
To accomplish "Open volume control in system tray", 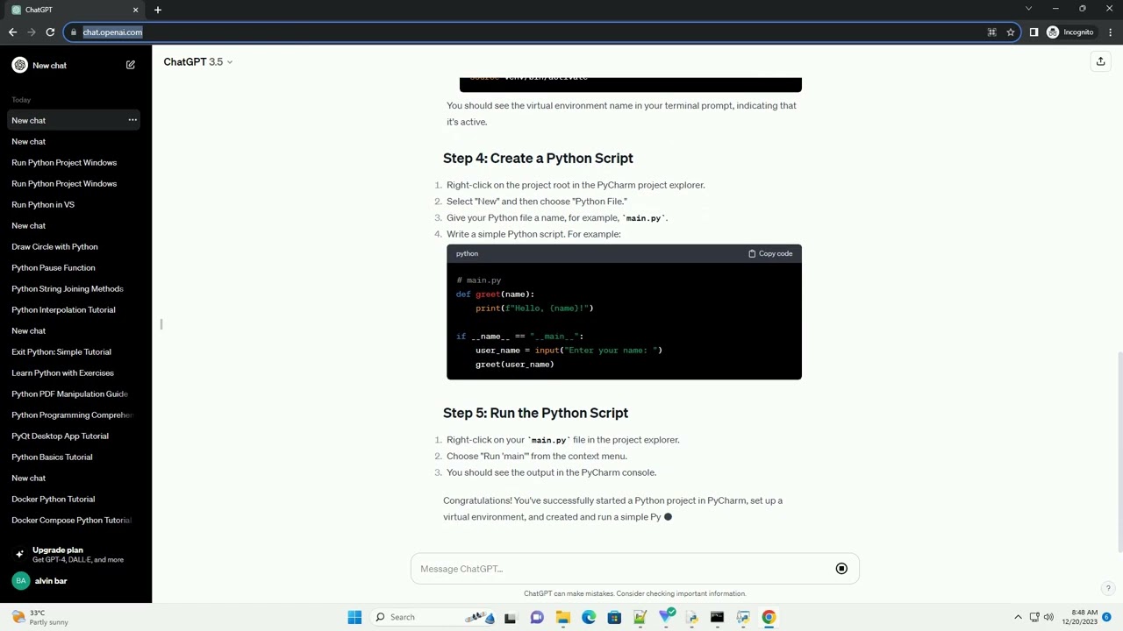I will click(1048, 617).
